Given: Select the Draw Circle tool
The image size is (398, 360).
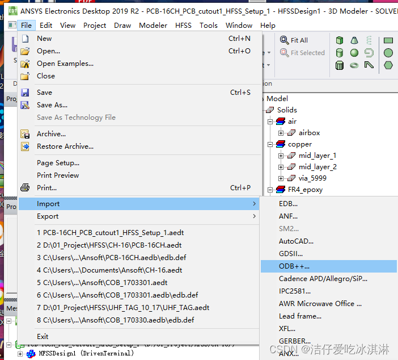Looking at the screenshot, I should (x=388, y=53).
